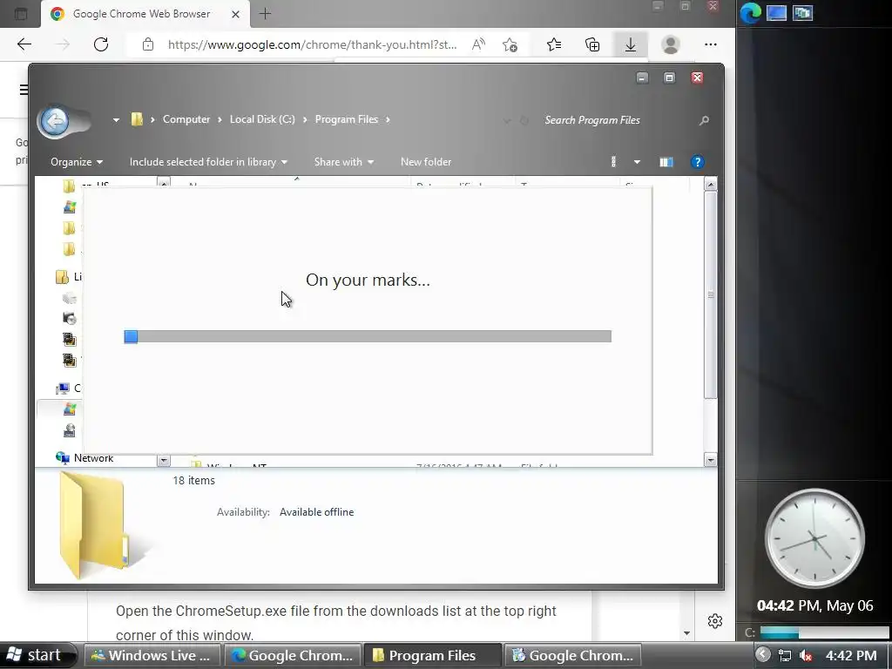Screen dimensions: 892x669
Task: Click the Chrome installer progress bar
Action: (368, 337)
